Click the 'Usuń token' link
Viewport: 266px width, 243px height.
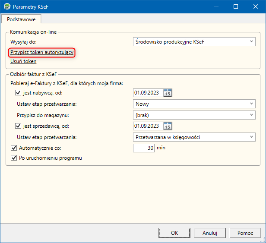tap(23, 62)
